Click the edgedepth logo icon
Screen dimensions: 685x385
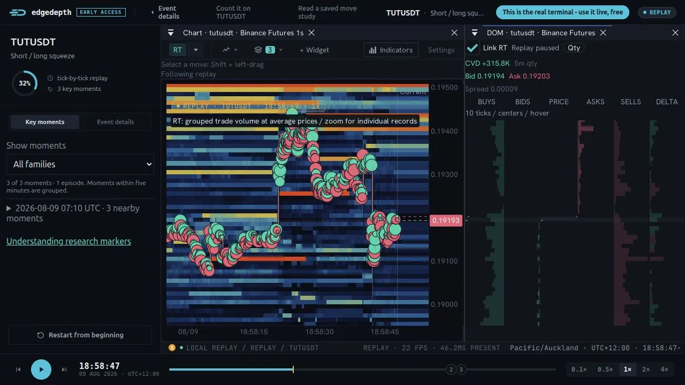point(18,12)
